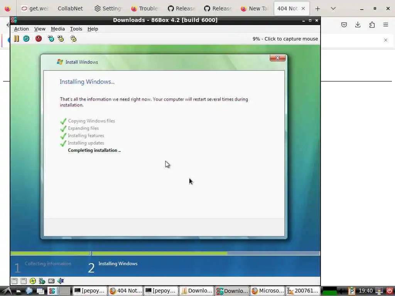This screenshot has height=296, width=395.
Task: Click the 'Click to capture mouse' status text
Action: tap(291, 39)
